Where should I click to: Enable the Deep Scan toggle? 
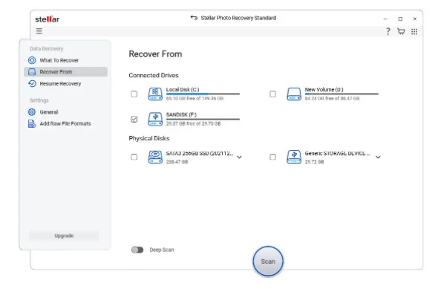pos(137,250)
